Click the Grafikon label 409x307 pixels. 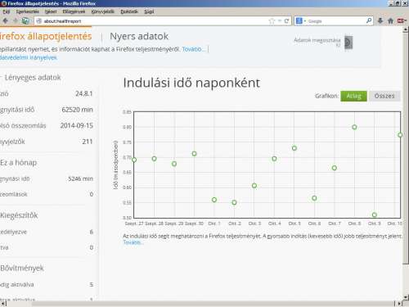click(326, 96)
